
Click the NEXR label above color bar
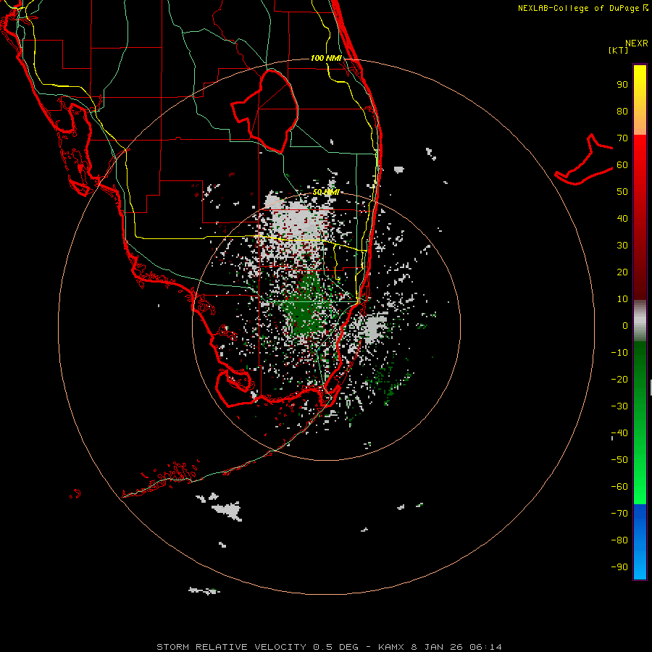pos(637,43)
